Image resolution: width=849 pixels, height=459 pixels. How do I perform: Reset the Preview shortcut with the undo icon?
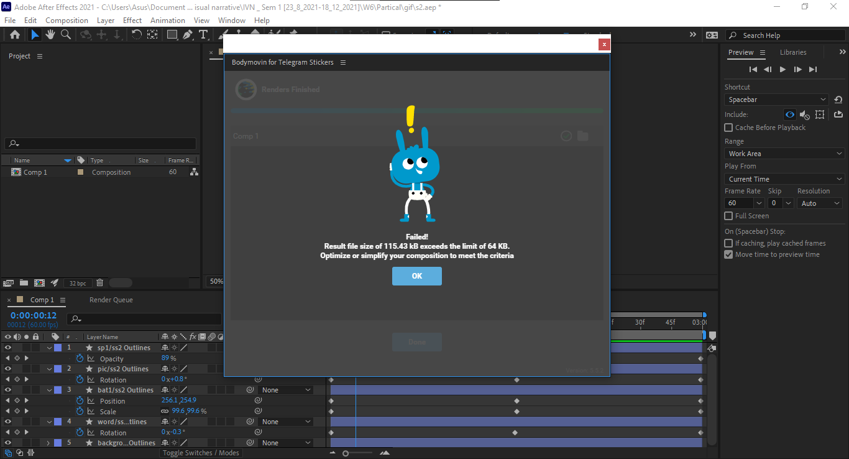(838, 100)
